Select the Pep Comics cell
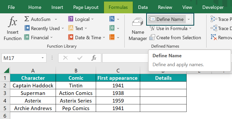The image size is (232, 119). pos(76,108)
